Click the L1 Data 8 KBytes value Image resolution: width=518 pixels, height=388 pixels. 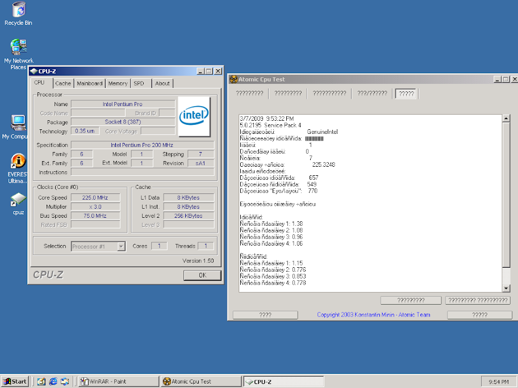[x=189, y=197]
